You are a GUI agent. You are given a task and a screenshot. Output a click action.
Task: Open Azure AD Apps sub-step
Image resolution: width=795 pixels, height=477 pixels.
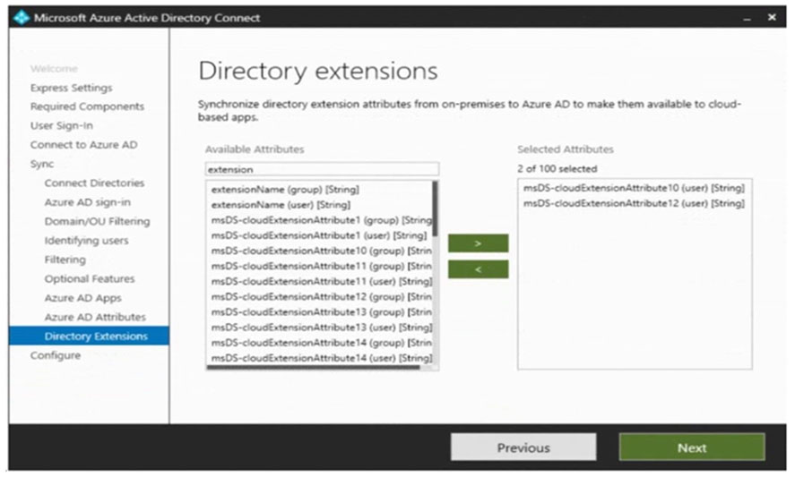82,298
